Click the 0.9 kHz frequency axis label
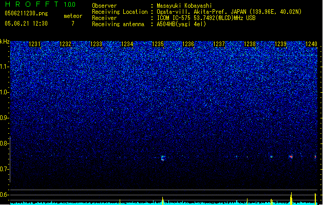Image resolution: width=323 pixels, height=205 pixels. (x=4, y=118)
